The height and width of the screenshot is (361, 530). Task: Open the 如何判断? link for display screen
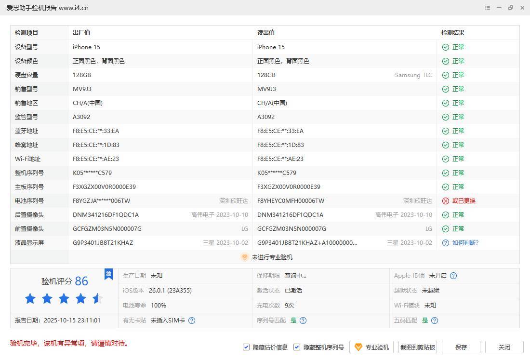click(465, 243)
